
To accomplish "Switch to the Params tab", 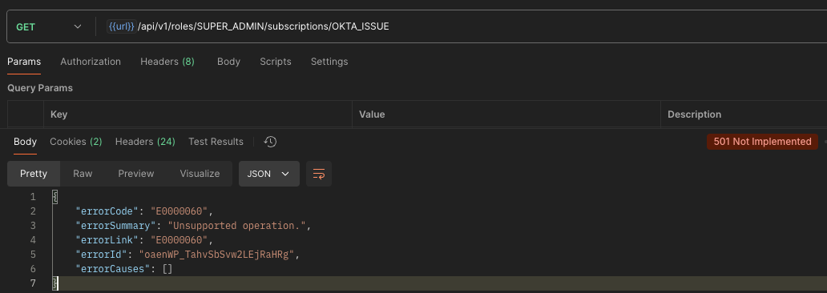I will point(24,62).
